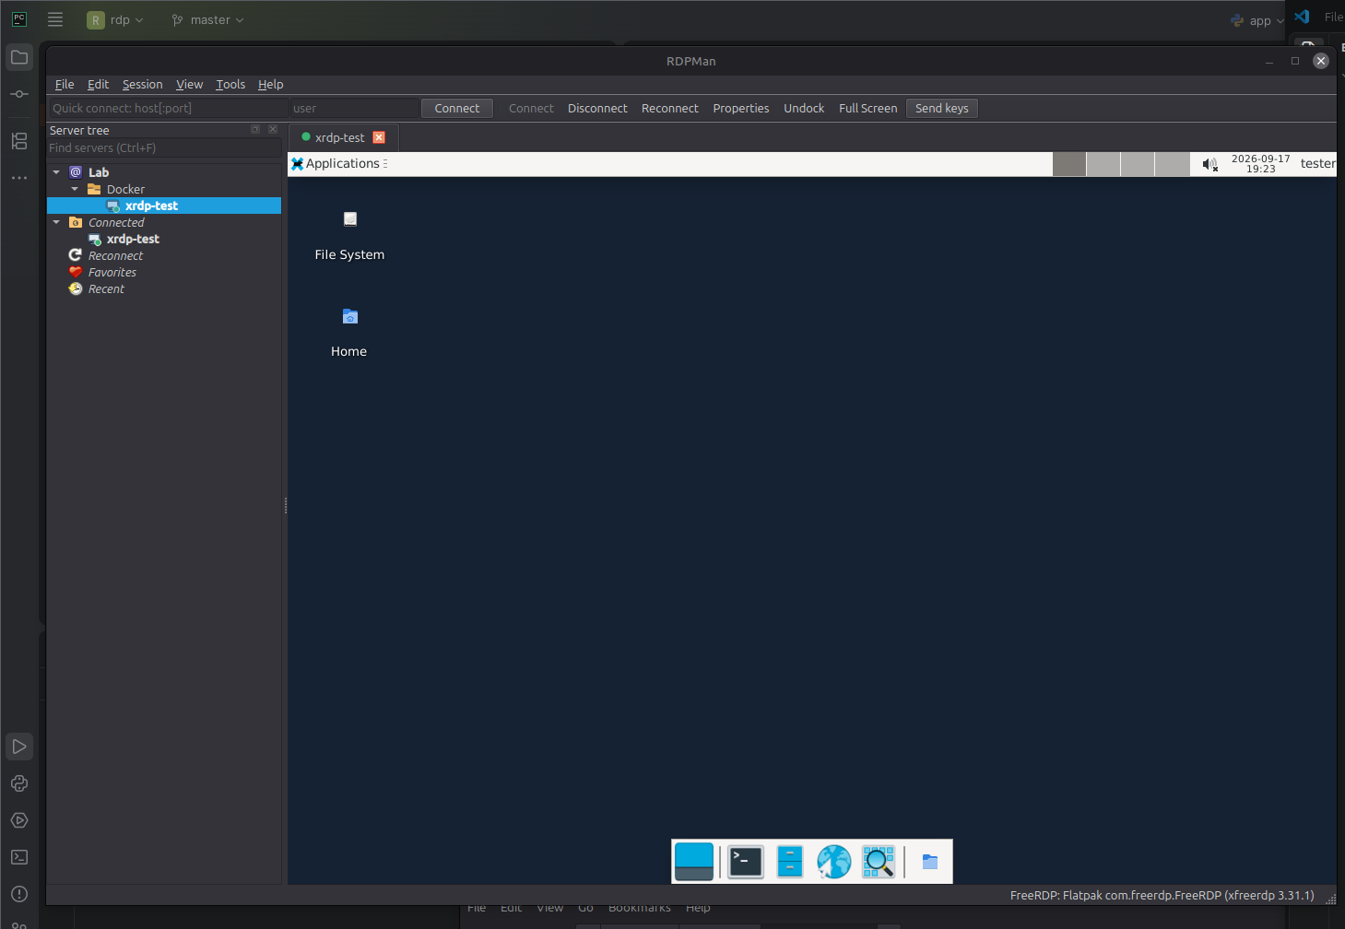Select the Recent group in server tree
This screenshot has width=1345, height=929.
click(106, 288)
